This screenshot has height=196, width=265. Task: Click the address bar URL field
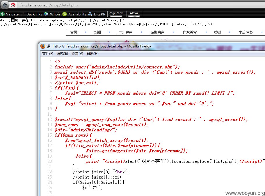click(141, 5)
